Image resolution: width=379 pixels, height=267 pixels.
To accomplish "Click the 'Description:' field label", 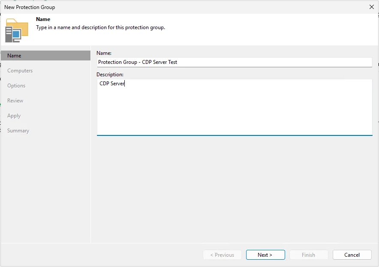I will tap(110, 75).
